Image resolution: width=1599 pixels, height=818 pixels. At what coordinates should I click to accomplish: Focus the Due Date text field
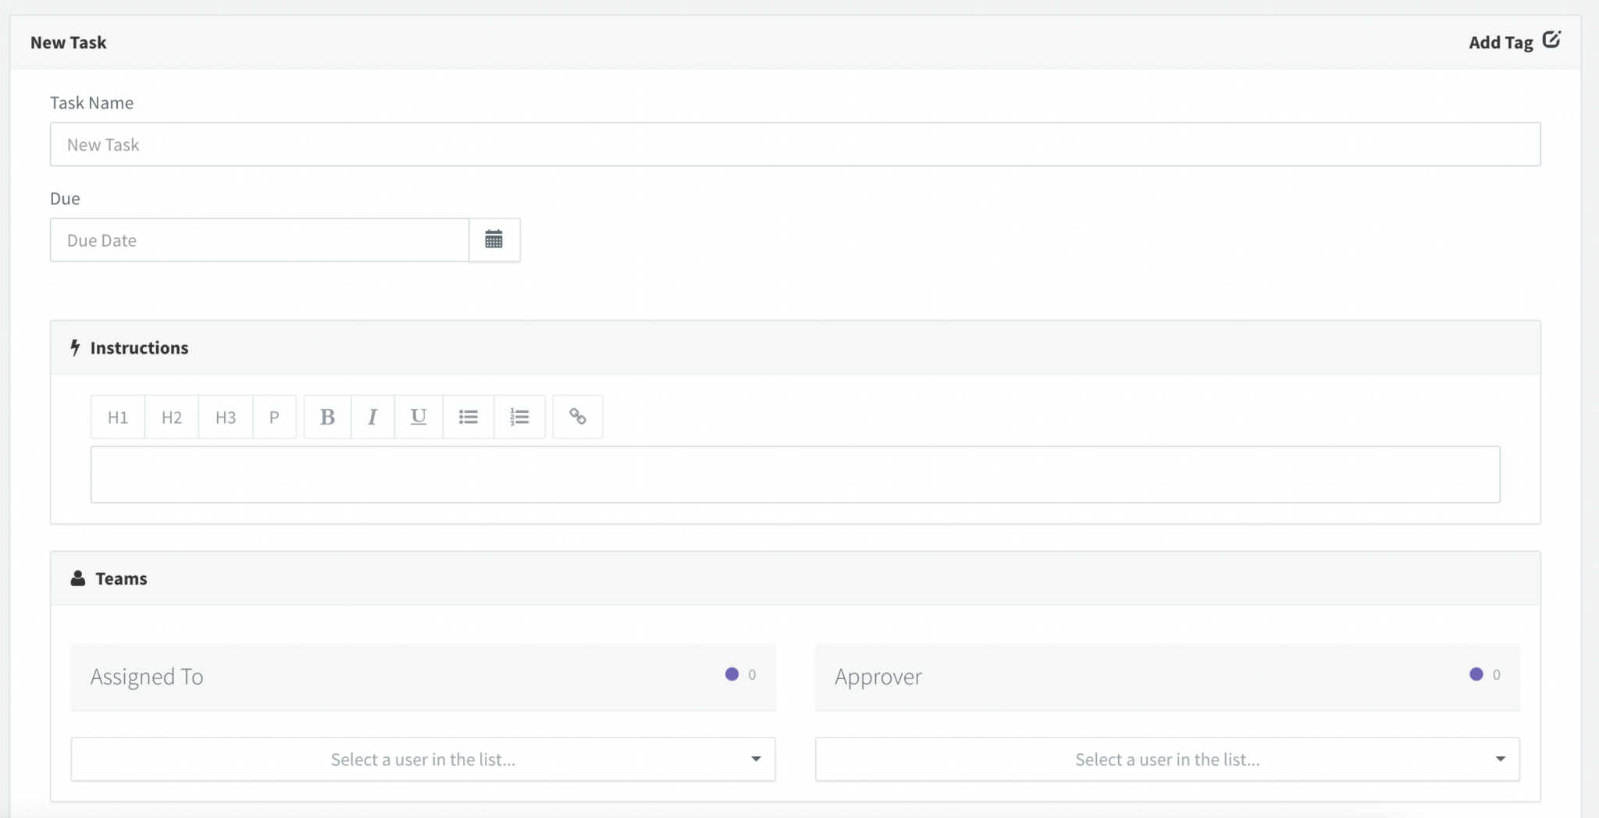[x=259, y=240]
